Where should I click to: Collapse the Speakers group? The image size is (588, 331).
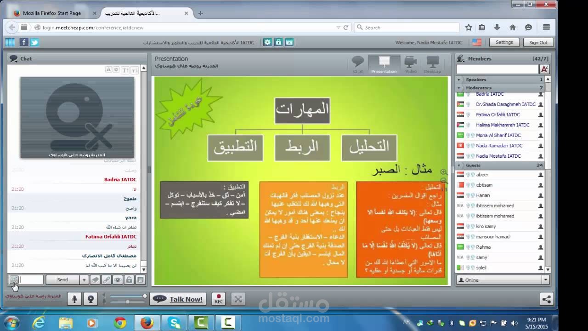(459, 80)
